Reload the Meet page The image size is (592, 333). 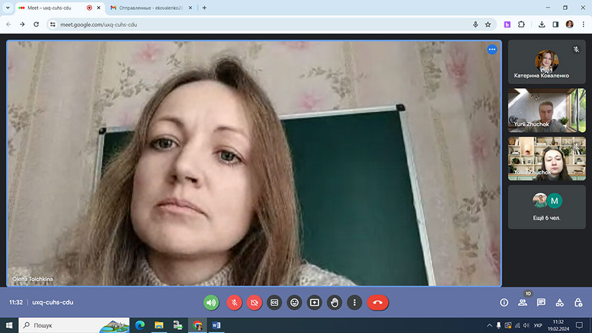click(x=36, y=24)
